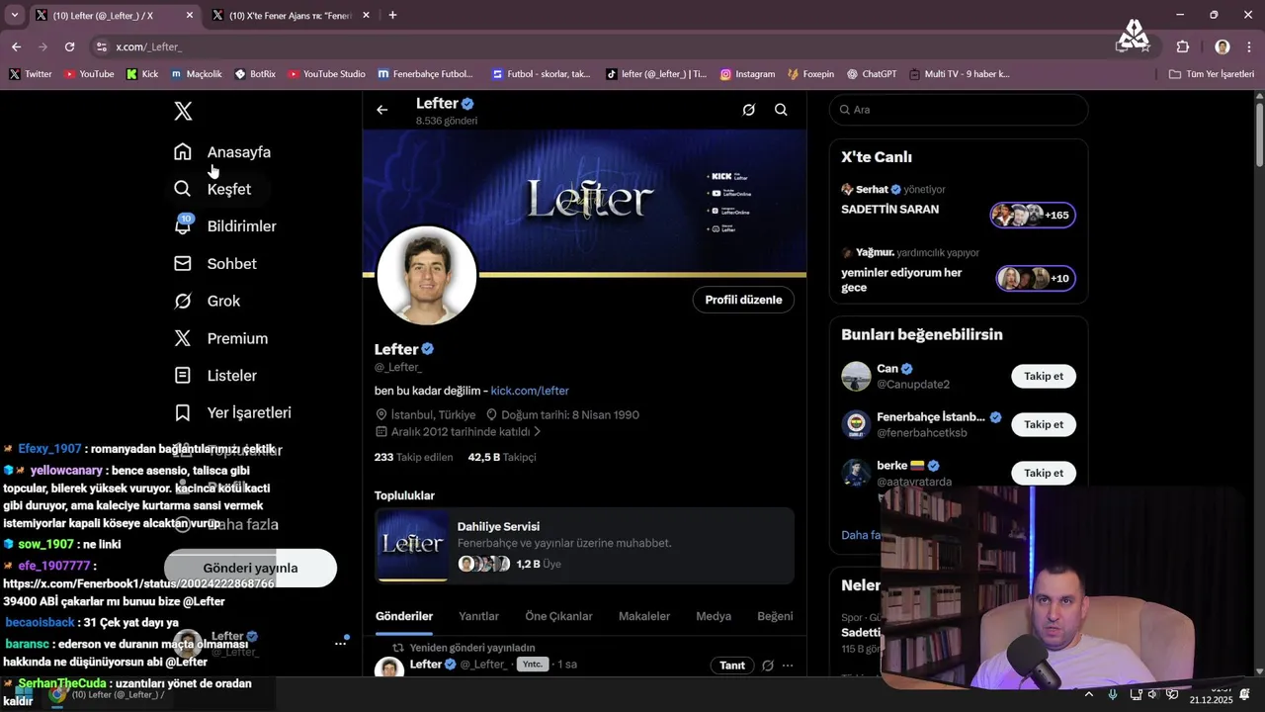
Task: Open the Dahiliye Servisi community card
Action: pyautogui.click(x=584, y=546)
